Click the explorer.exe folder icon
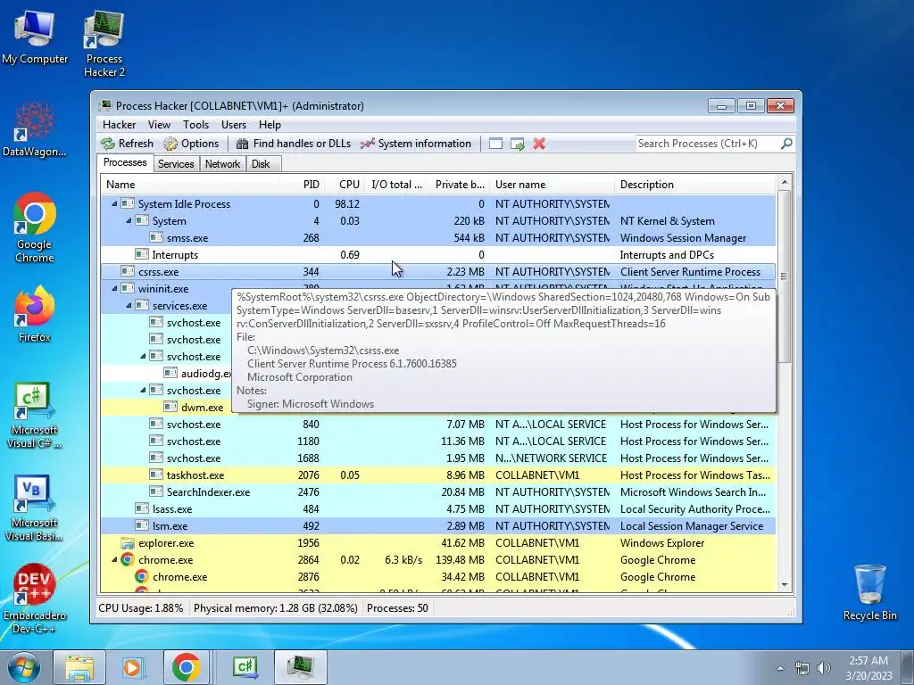914x685 pixels. (x=127, y=543)
